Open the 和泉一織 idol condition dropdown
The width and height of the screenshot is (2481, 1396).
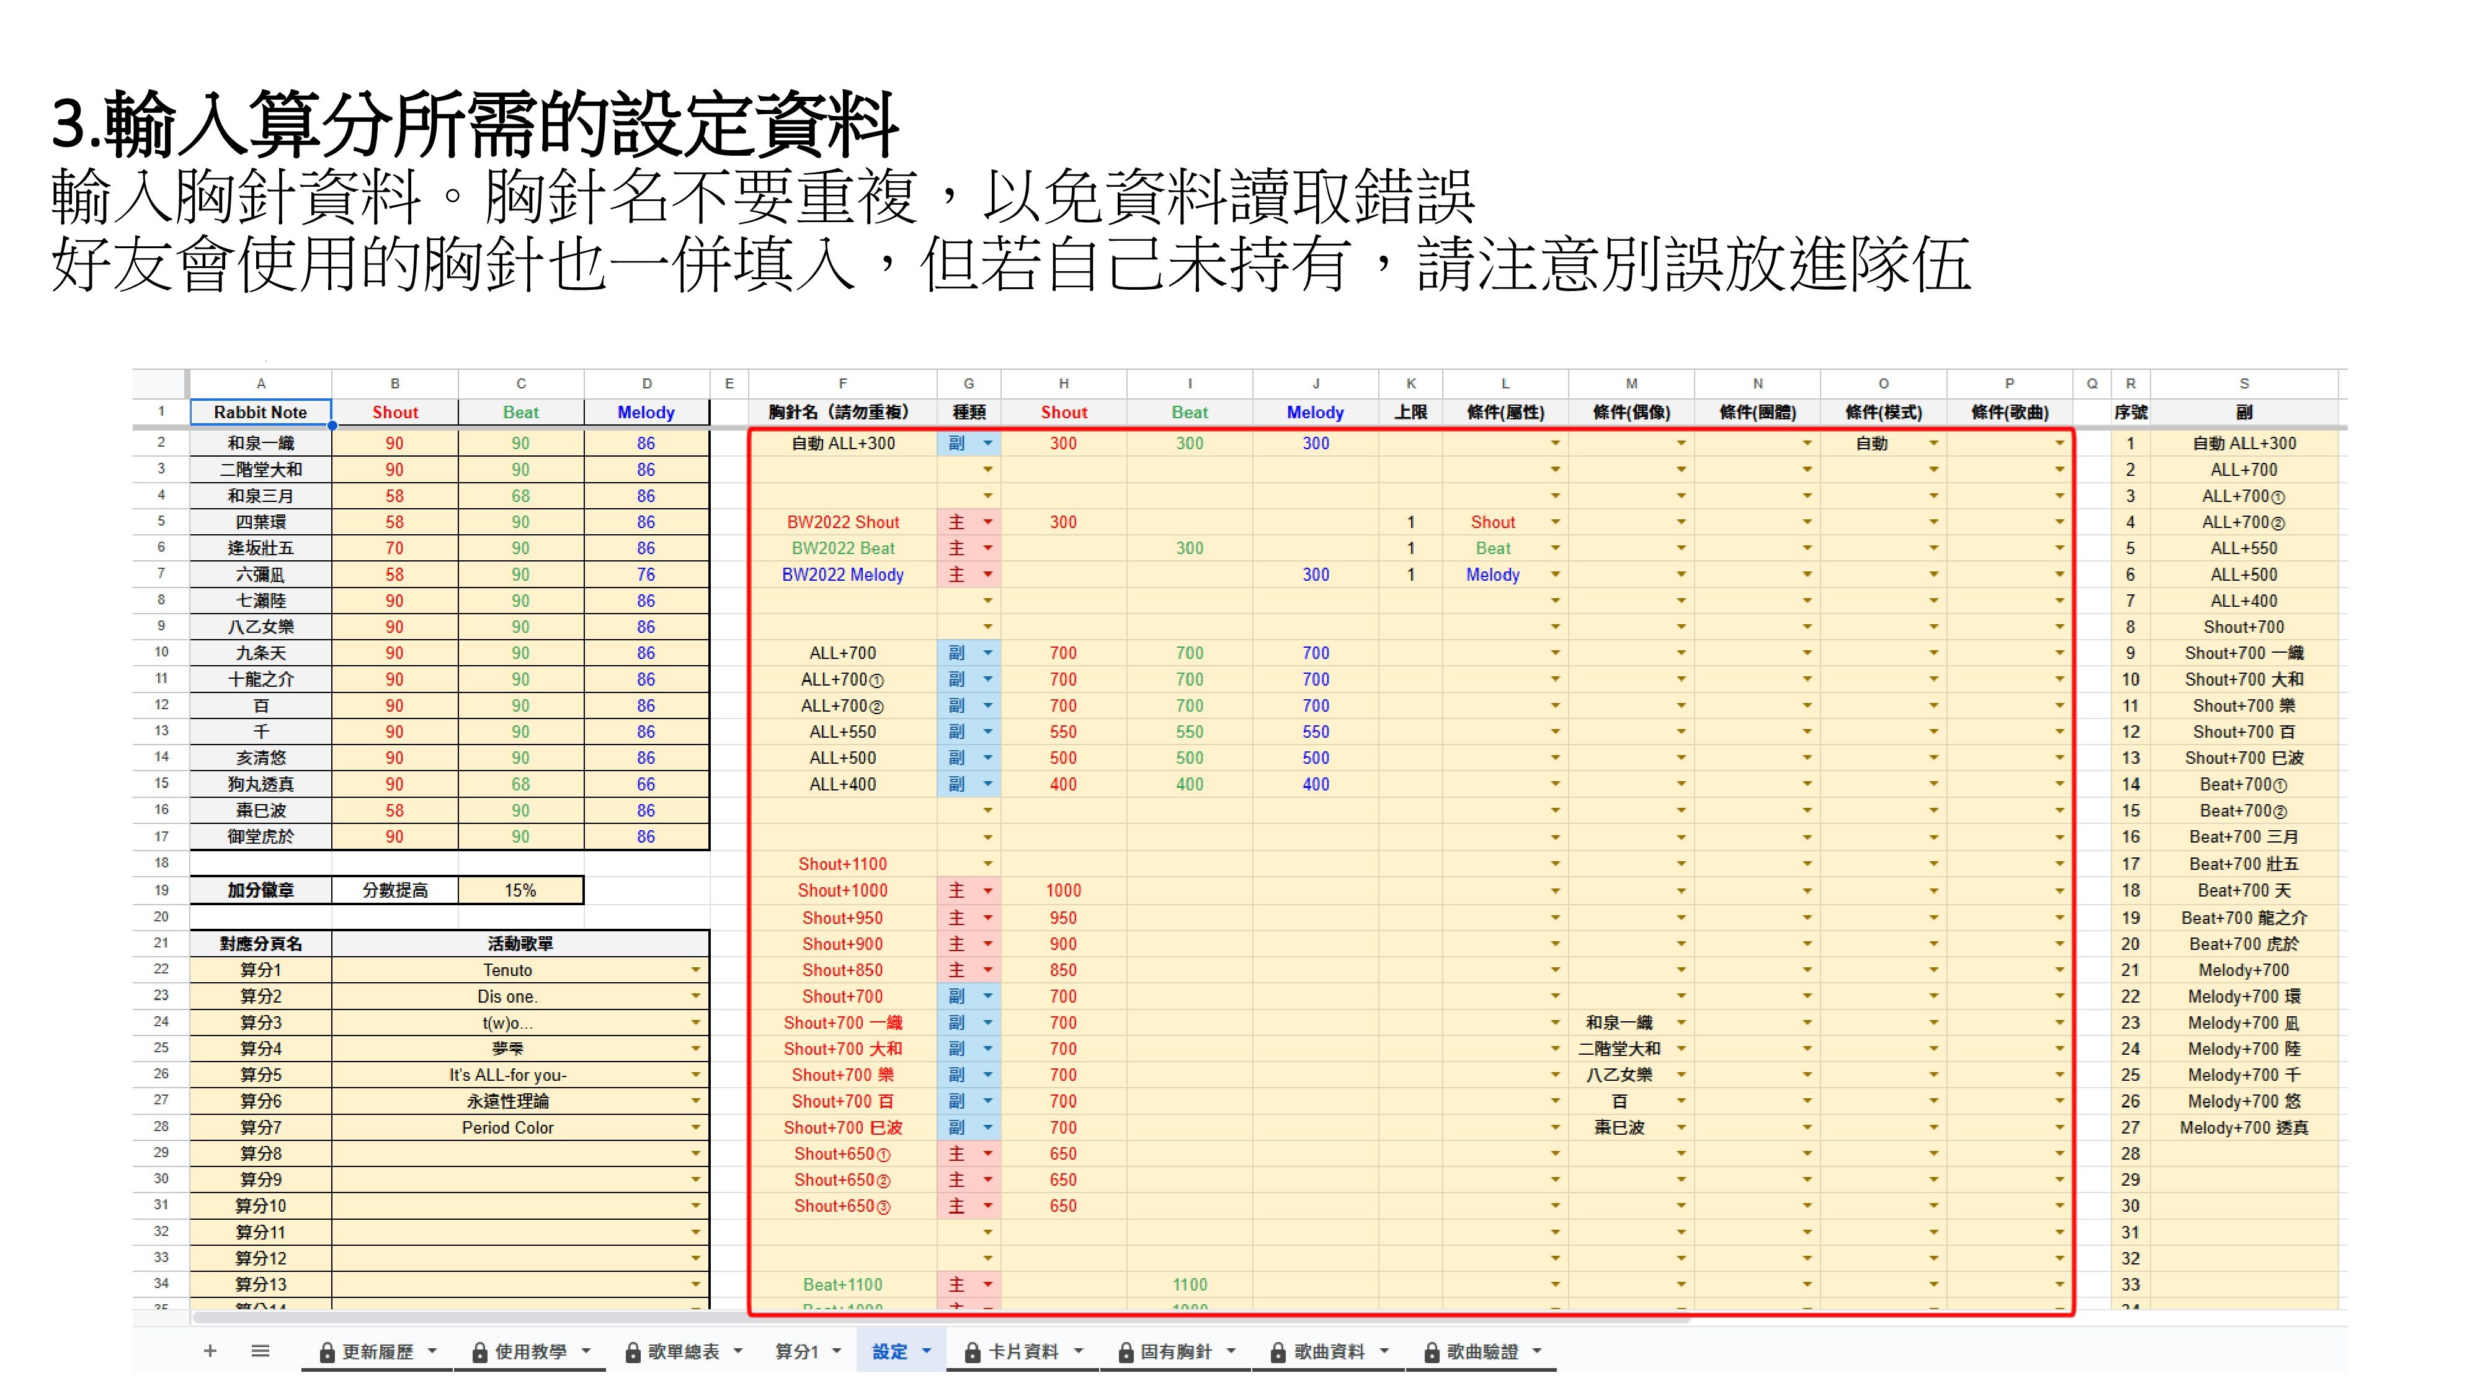(x=1681, y=1022)
